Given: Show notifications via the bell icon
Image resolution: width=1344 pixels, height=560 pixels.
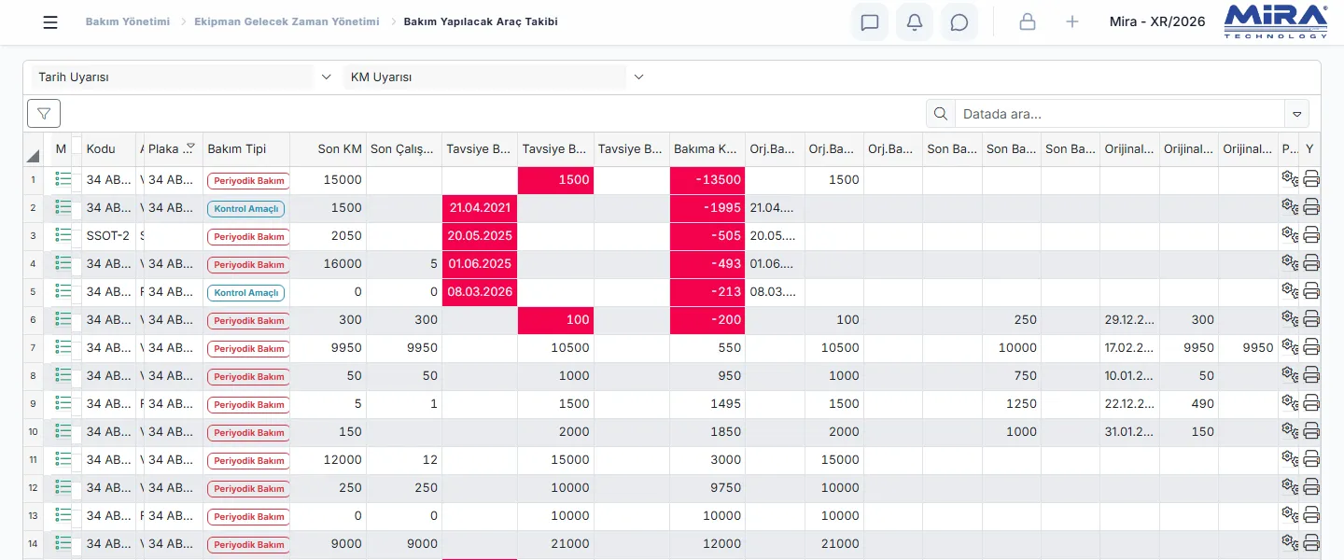Looking at the screenshot, I should click(915, 22).
